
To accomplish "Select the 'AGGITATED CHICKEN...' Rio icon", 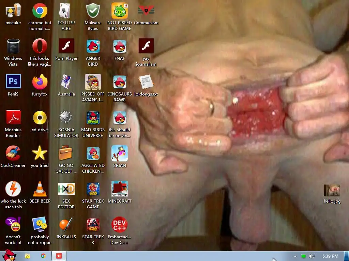I will pos(93,153).
